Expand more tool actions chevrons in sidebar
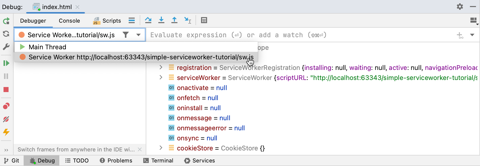Image resolution: width=480 pixels, height=166 pixels. click(6, 150)
